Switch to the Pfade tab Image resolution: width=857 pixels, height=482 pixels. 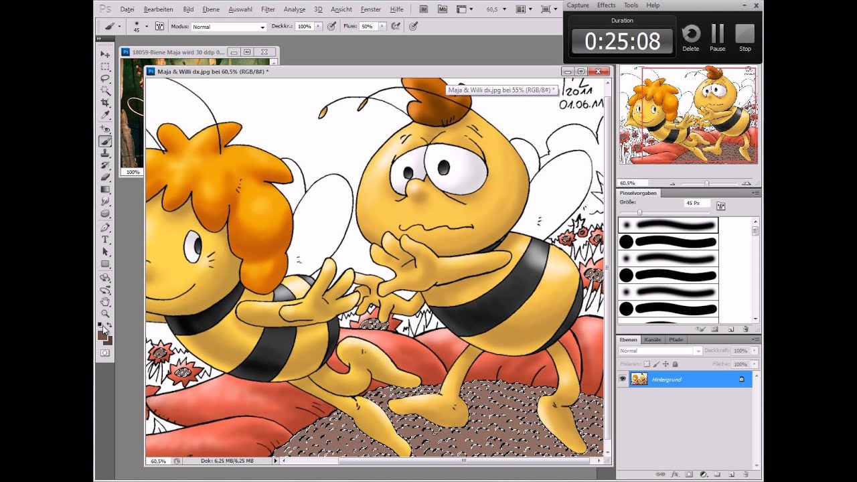676,339
